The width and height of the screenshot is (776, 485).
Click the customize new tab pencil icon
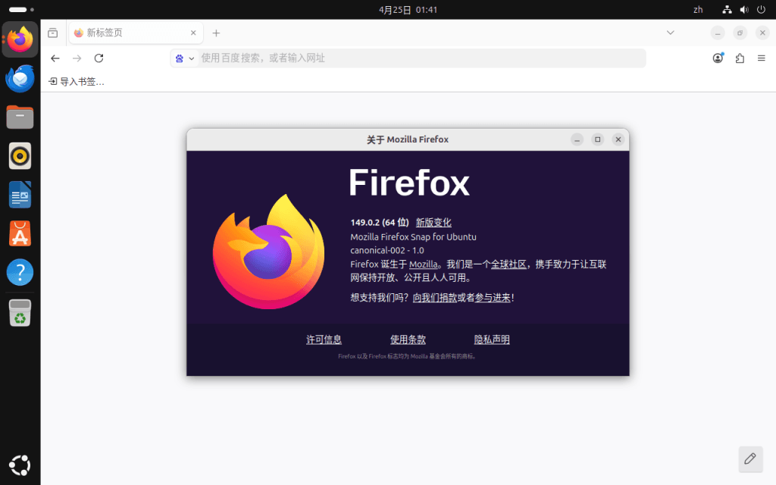(x=750, y=458)
